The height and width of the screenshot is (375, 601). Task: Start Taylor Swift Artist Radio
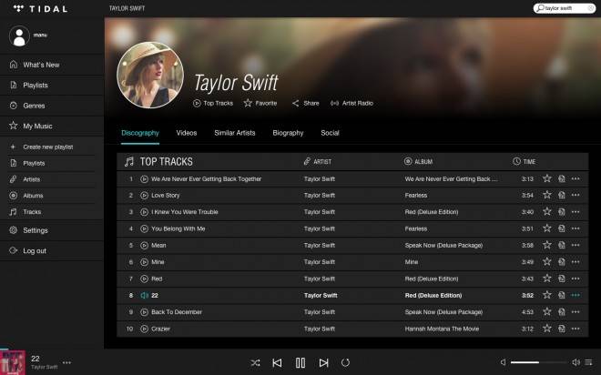(351, 103)
